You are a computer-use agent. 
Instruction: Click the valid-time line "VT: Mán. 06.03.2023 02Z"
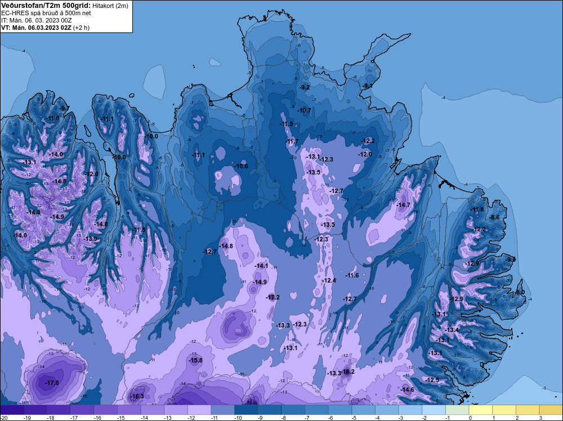click(36, 28)
